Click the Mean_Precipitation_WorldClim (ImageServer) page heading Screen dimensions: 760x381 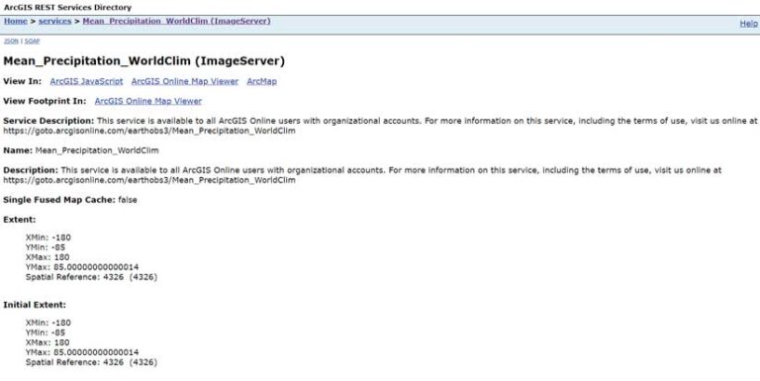coord(143,61)
